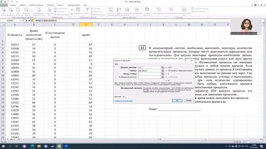This screenshot has width=266, height=149.
Task: Open Help on this function link
Action: [x=123, y=101]
